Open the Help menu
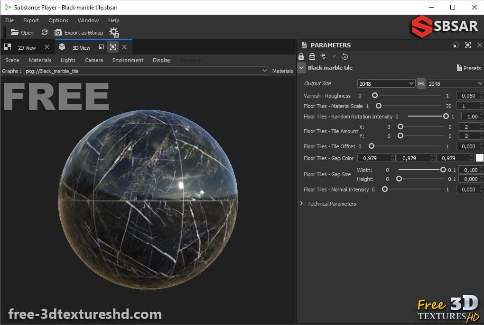This screenshot has height=325, width=484. 113,20
